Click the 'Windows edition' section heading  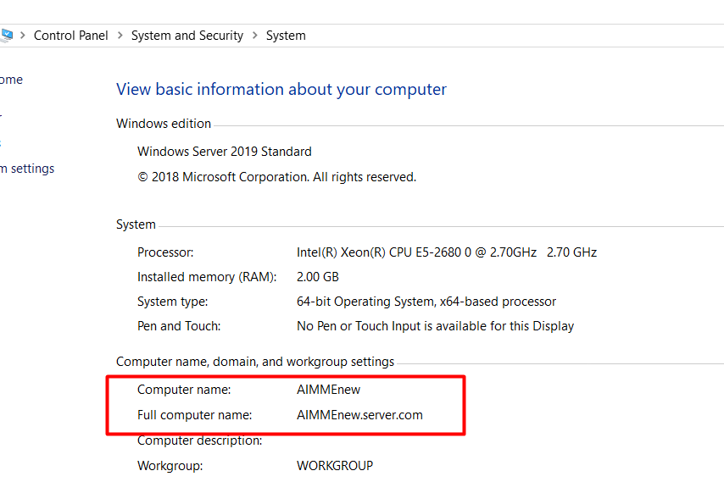click(164, 124)
